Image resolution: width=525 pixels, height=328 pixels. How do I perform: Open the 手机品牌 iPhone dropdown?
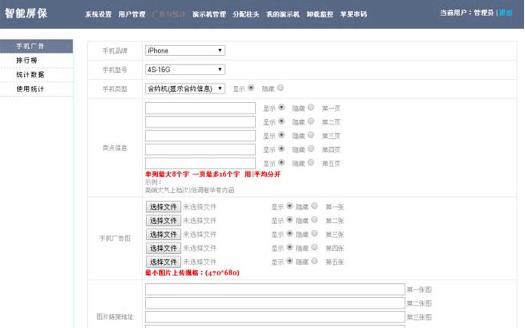[x=185, y=50]
